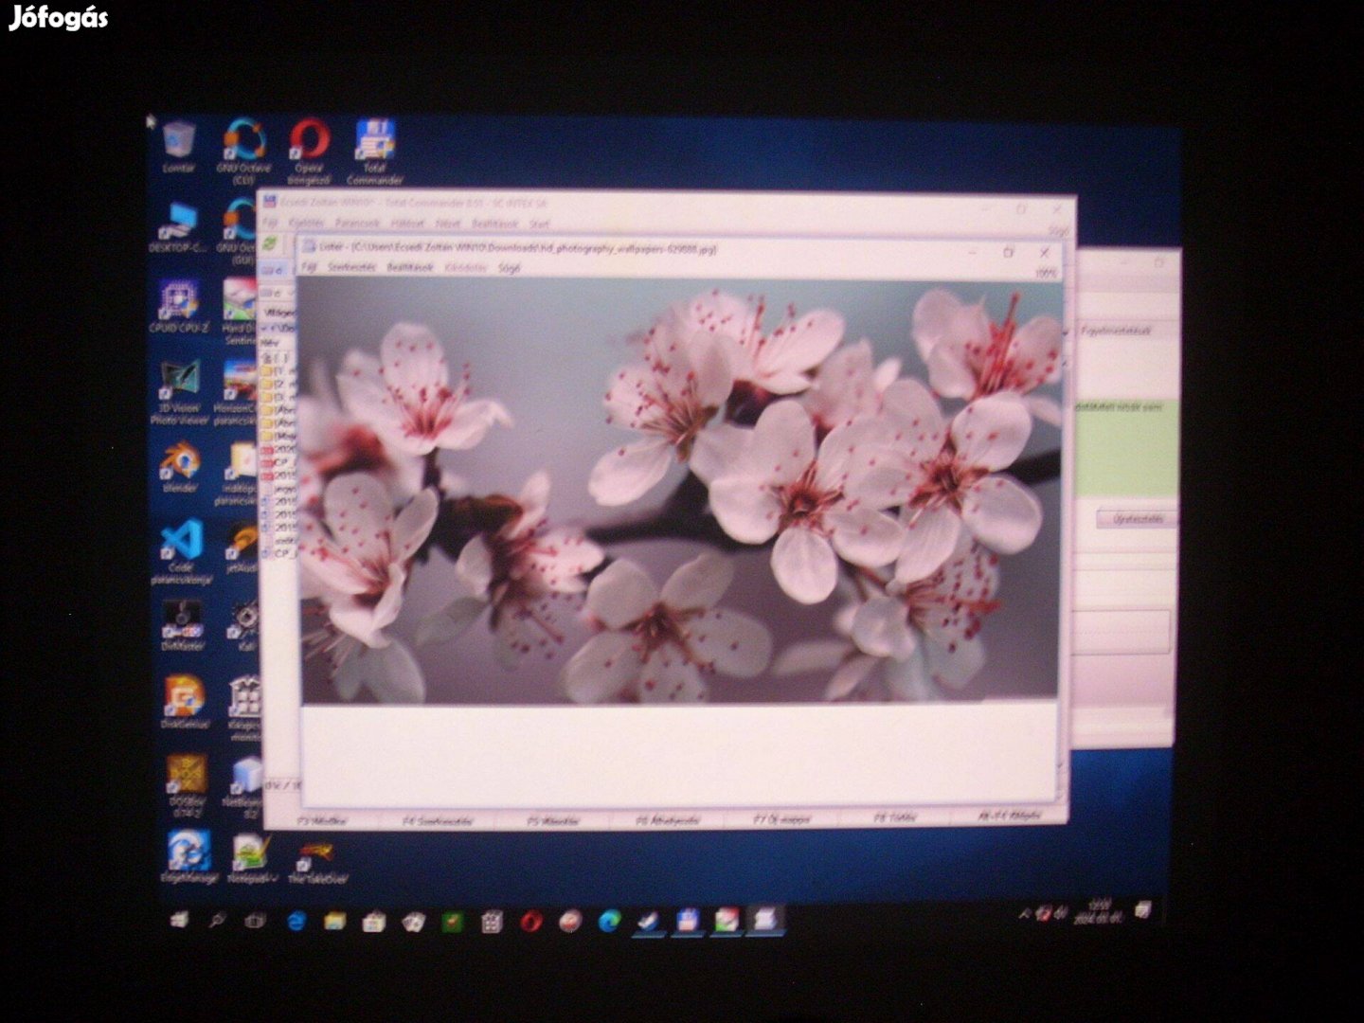Open the Total Commander desktop shortcut
Screen dimensions: 1364x1023
coord(375,152)
